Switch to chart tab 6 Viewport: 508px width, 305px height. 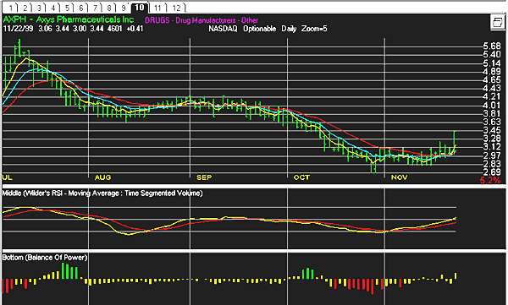[x=80, y=8]
